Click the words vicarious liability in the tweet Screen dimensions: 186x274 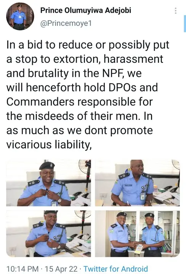click(49, 145)
